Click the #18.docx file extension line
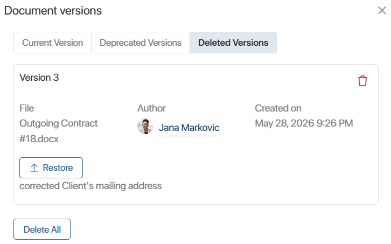 (39, 139)
